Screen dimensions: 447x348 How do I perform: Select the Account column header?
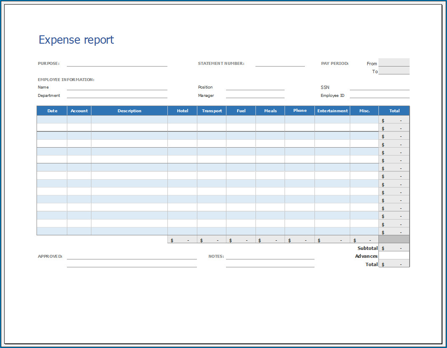pos(79,111)
